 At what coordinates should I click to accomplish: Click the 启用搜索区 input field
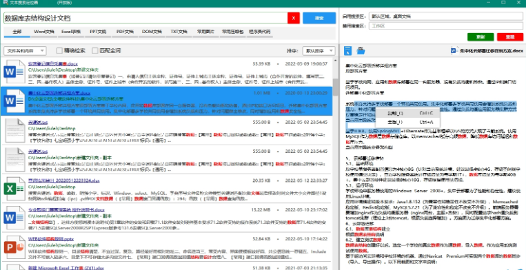tap(446, 16)
